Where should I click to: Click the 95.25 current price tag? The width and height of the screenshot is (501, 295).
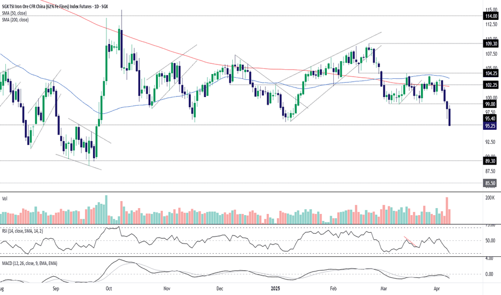[x=490, y=126]
